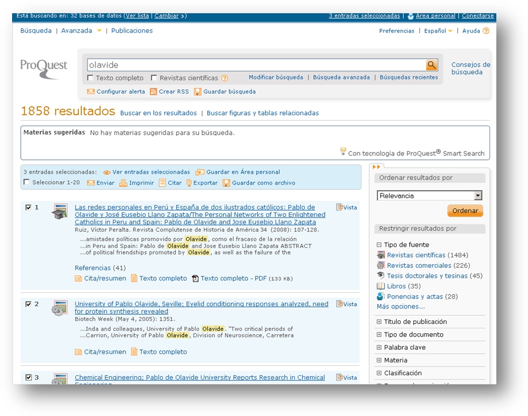Viewport: 528px width, 416px height.
Task: Click the Vista preview icon for result 1
Action: pos(340,207)
